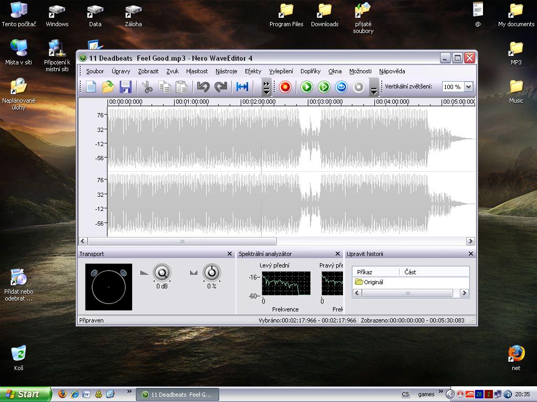
Task: Open the vertical zoom dropdown arrow
Action: click(x=468, y=87)
